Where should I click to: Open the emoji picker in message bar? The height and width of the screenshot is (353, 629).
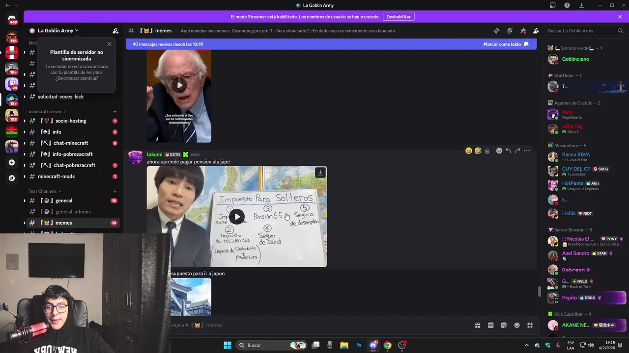pyautogui.click(x=517, y=325)
